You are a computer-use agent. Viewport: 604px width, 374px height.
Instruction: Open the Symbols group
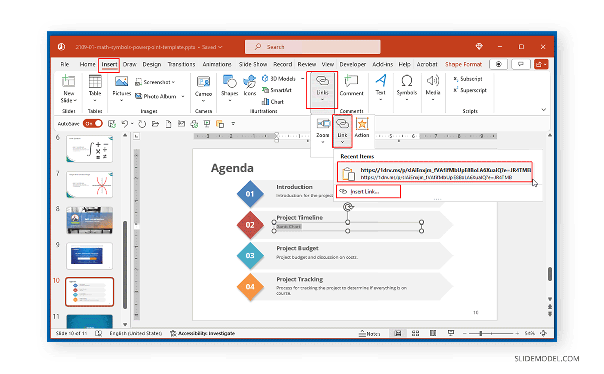(x=407, y=88)
